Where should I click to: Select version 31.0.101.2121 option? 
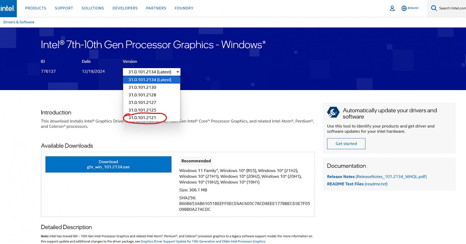coord(152,118)
